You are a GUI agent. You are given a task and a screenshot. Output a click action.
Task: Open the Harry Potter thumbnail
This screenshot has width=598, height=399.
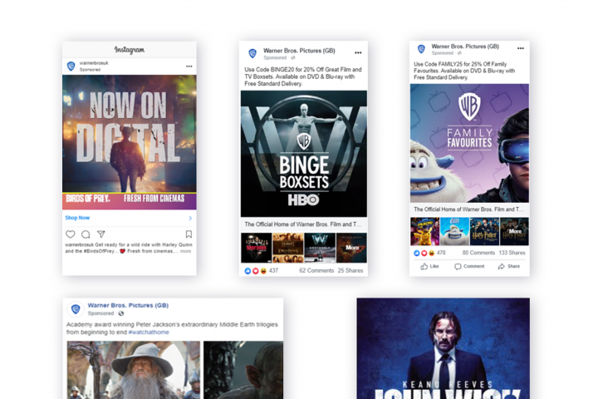point(484,231)
